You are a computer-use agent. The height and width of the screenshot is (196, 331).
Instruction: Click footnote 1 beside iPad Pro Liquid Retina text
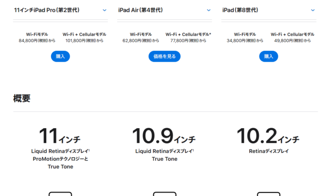89,150
